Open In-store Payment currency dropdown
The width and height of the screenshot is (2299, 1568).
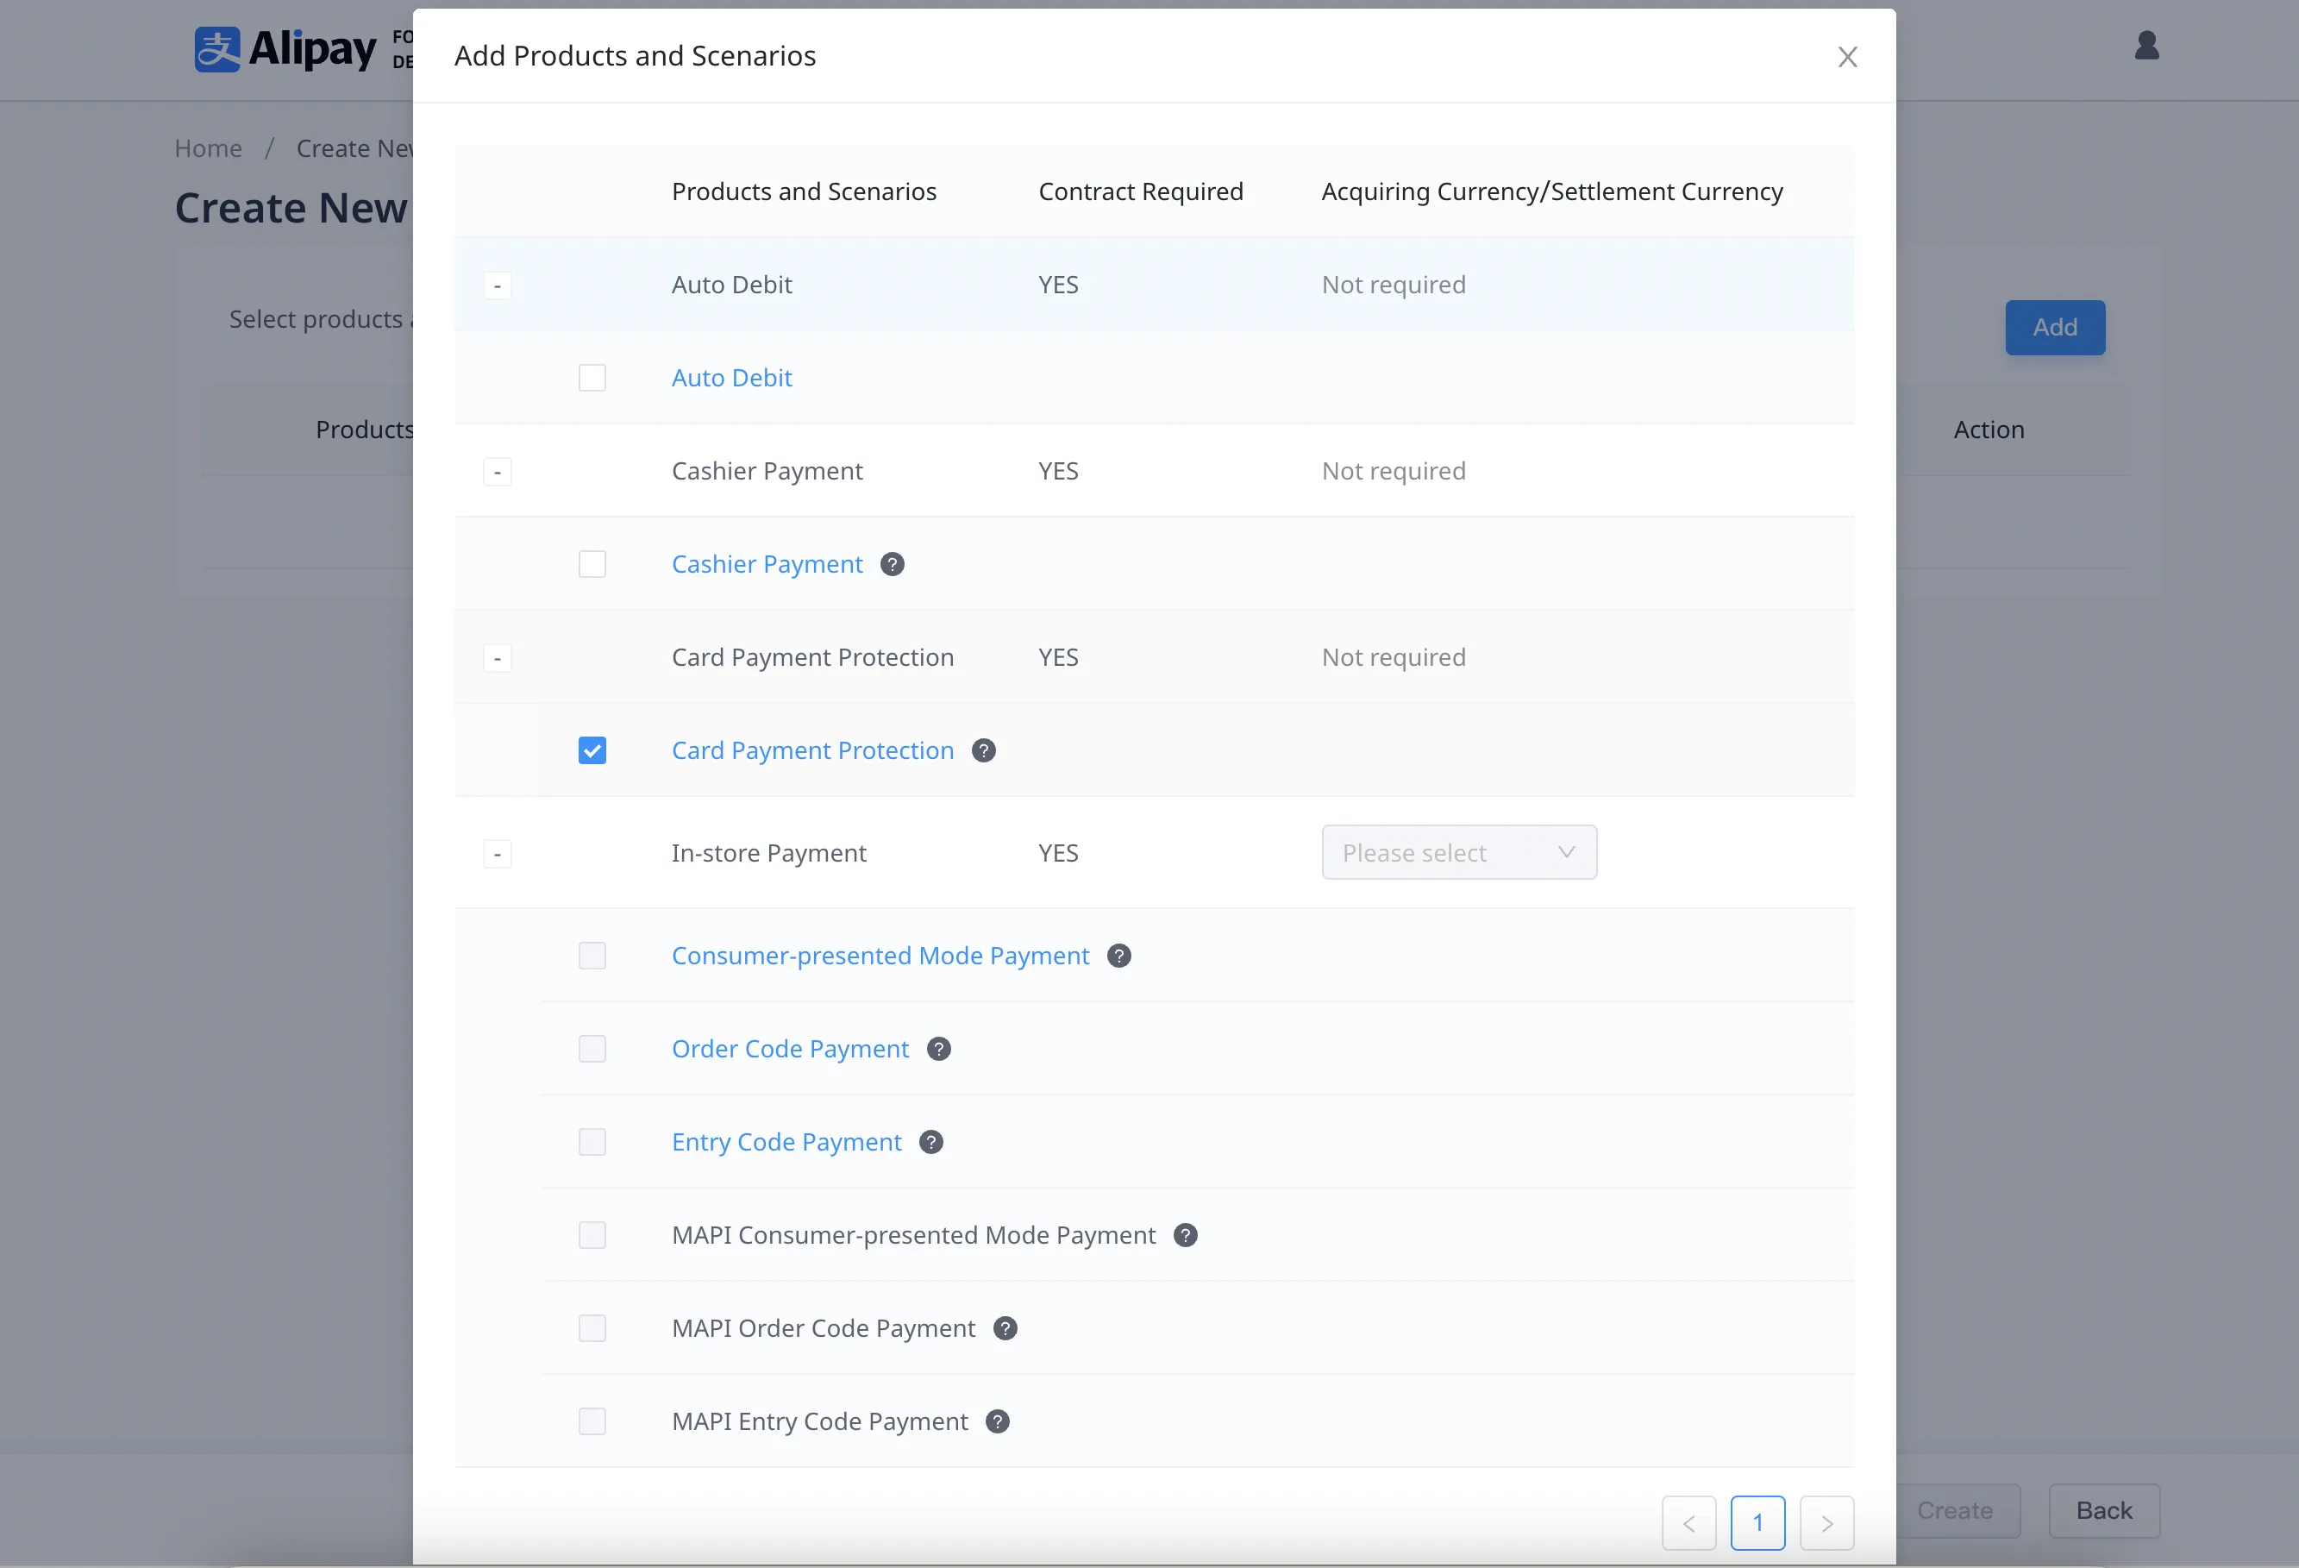click(1458, 853)
